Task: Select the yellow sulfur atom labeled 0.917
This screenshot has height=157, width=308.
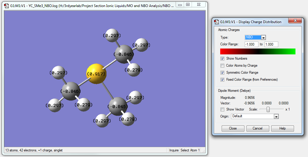Action: click(96, 74)
